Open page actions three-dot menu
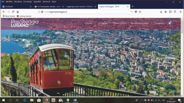The height and width of the screenshot is (103, 184). 132,12
